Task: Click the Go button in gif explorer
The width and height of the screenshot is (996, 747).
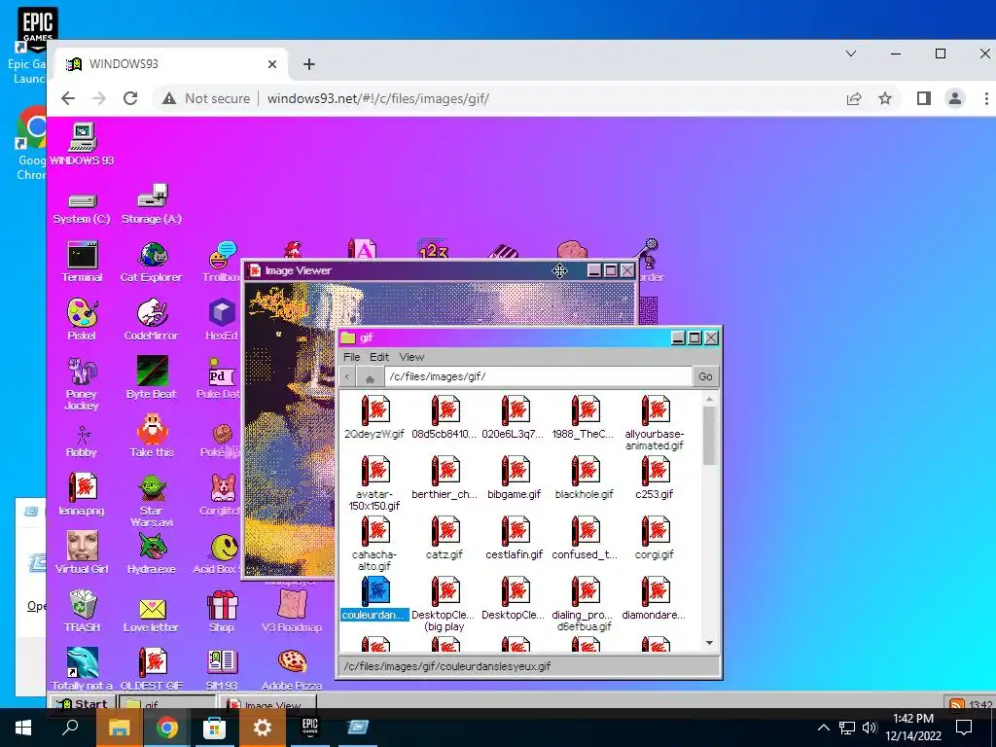Action: click(705, 376)
